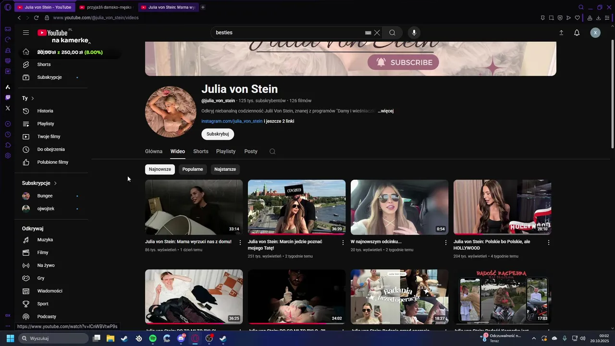Open Twitch in the Opera sidebar
This screenshot has width=615, height=346.
point(8,98)
